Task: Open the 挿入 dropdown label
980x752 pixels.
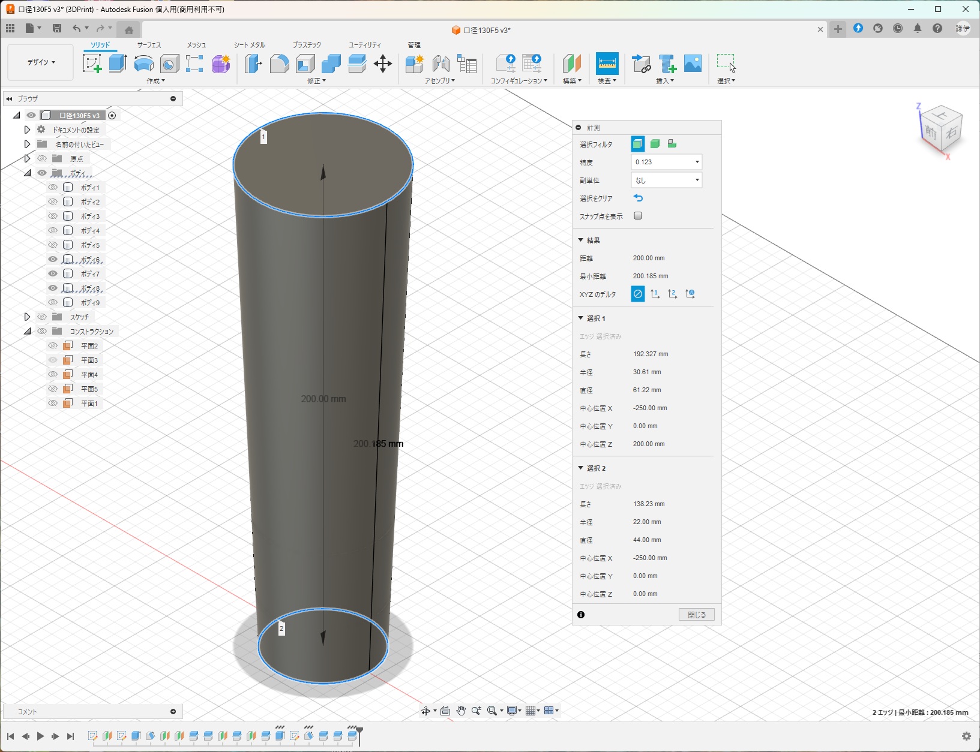Action: point(665,81)
